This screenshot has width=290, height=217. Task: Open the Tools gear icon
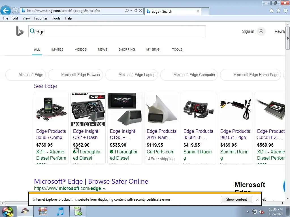coord(285,11)
